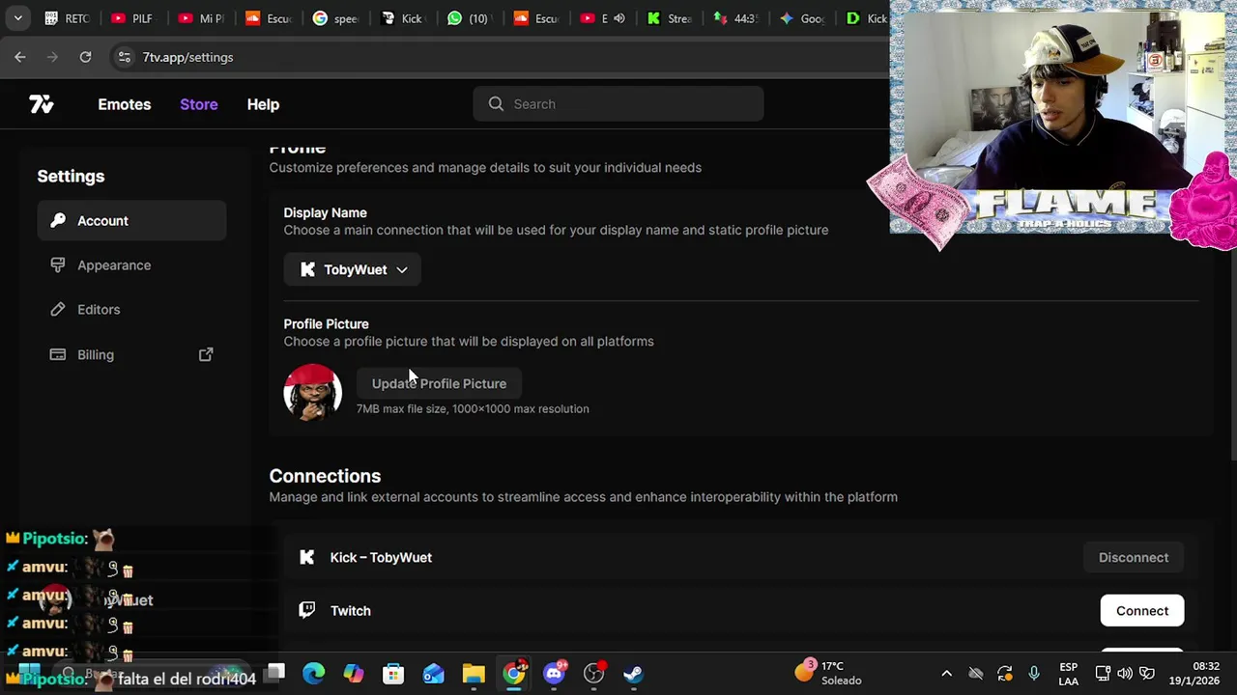Open the tab search dropdown arrow
Screen dimensions: 1237x695
[x=17, y=18]
